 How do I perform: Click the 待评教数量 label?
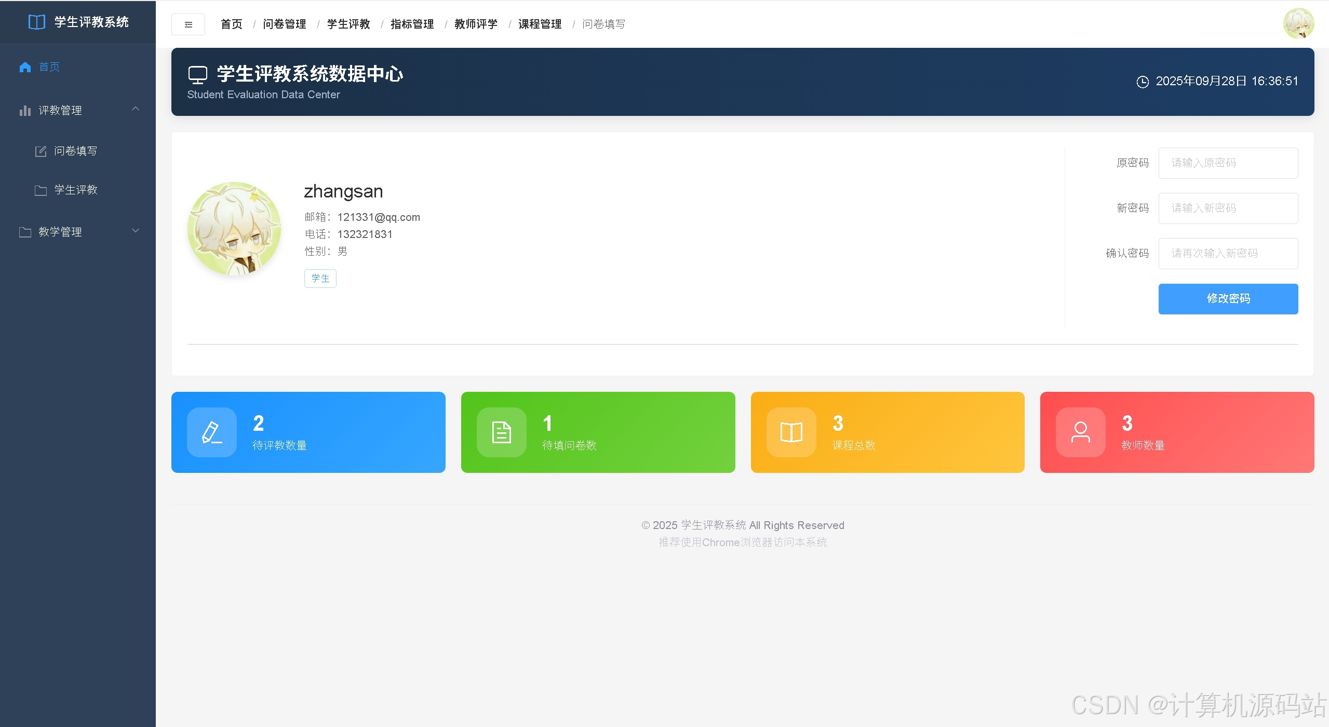click(x=280, y=446)
